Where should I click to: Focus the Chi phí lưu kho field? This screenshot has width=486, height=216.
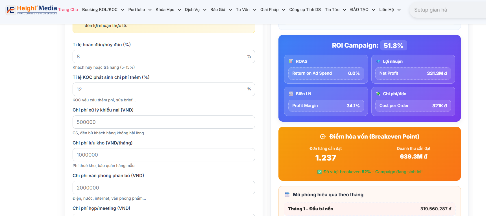pyautogui.click(x=164, y=155)
